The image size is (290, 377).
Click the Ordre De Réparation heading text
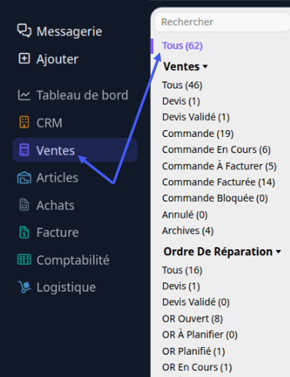[x=218, y=252]
